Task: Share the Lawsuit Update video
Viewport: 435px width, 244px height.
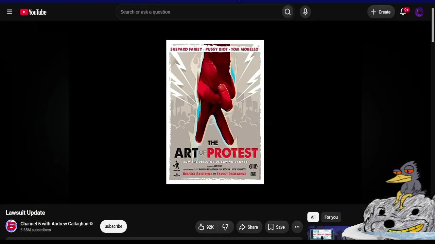Action: tap(249, 227)
